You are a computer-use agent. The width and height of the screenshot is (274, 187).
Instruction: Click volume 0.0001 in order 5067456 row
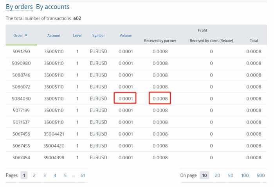tap(126, 134)
